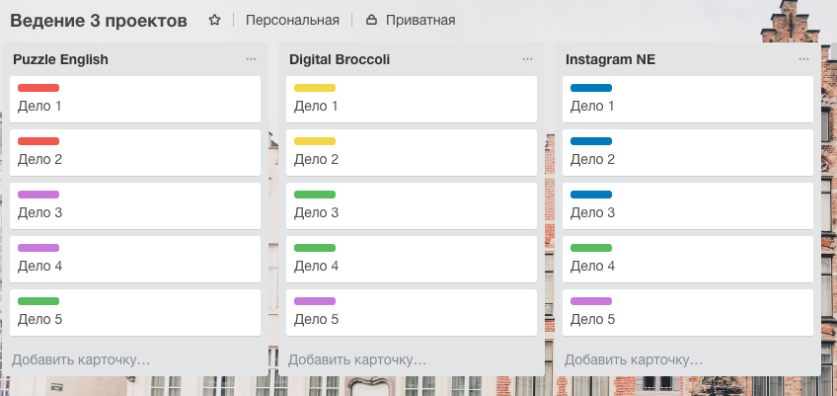
Task: Open Дело 5 card in Puzzle English
Action: (134, 319)
